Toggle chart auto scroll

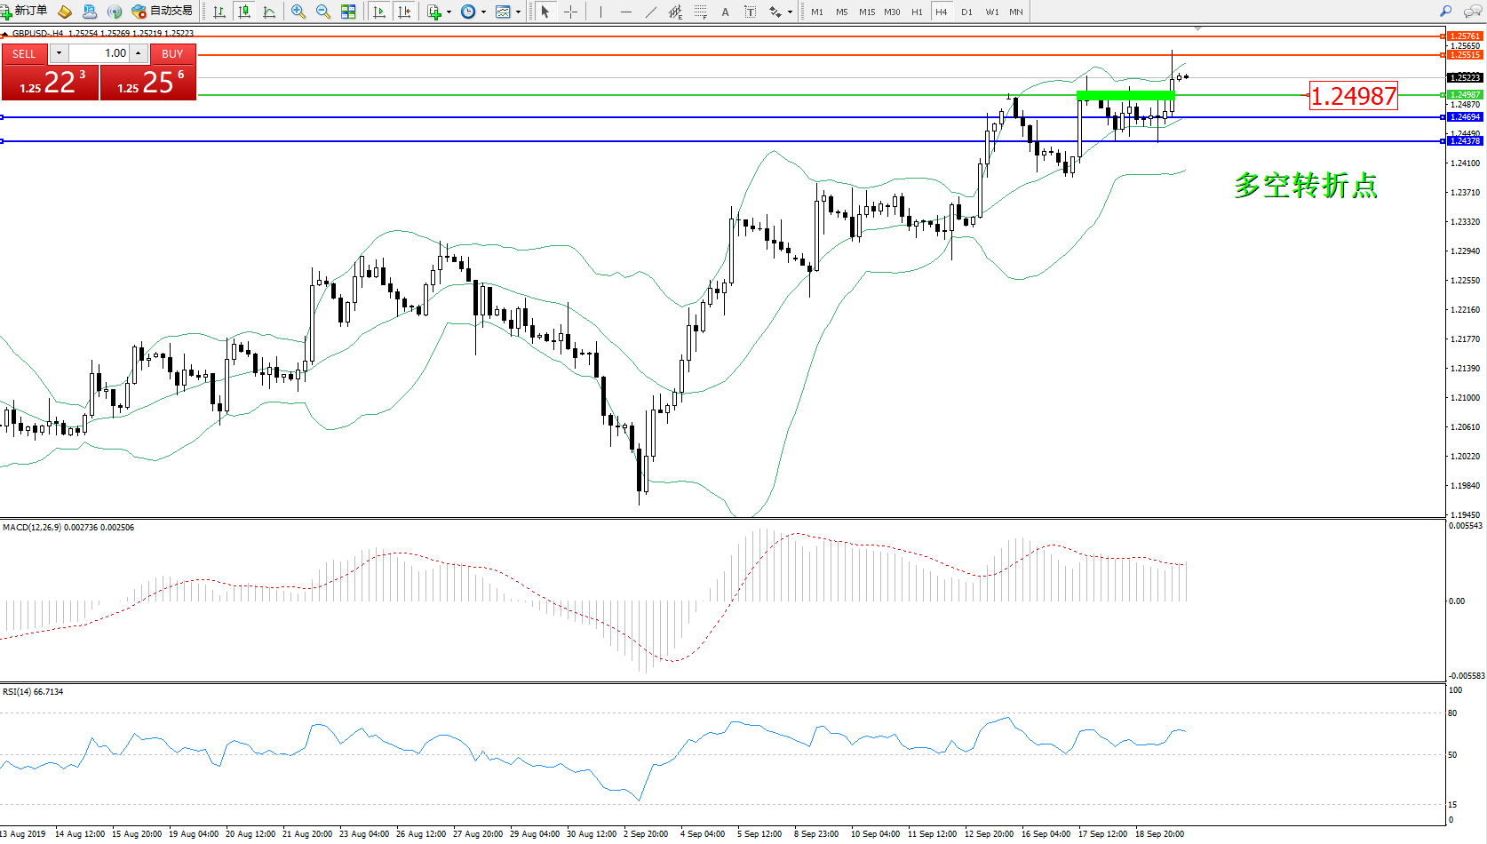point(379,12)
